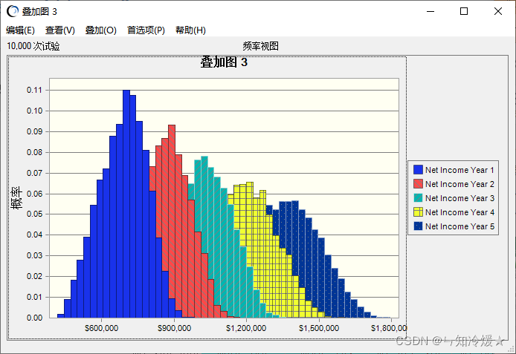This screenshot has height=354, width=516.
Task: Maximize the 叠加图 3 window
Action: 464,11
